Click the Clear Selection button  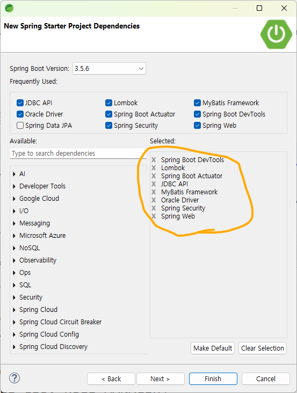click(x=263, y=348)
